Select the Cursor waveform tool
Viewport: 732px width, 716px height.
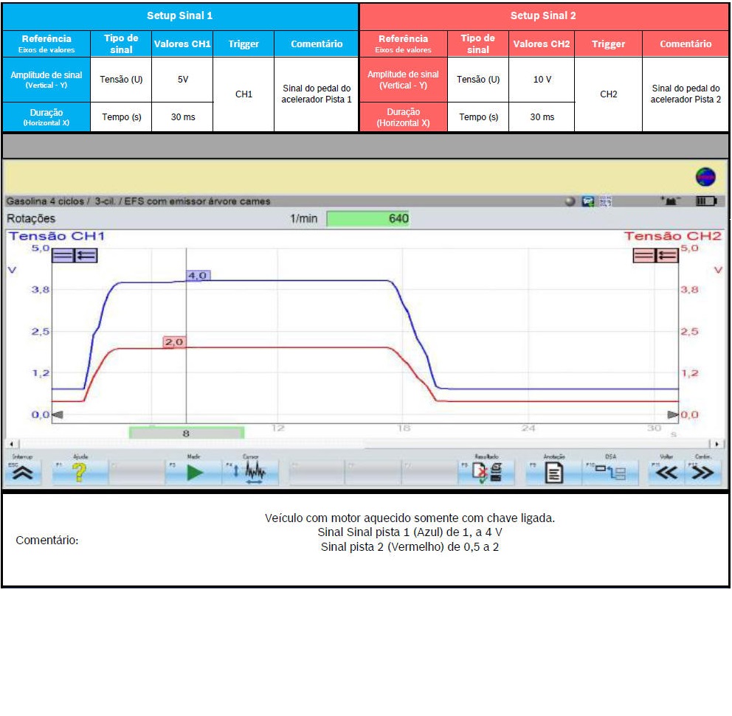(251, 473)
